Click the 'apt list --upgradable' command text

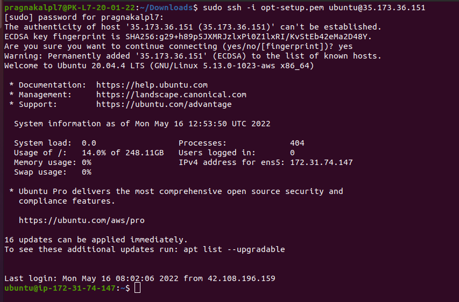234,249
